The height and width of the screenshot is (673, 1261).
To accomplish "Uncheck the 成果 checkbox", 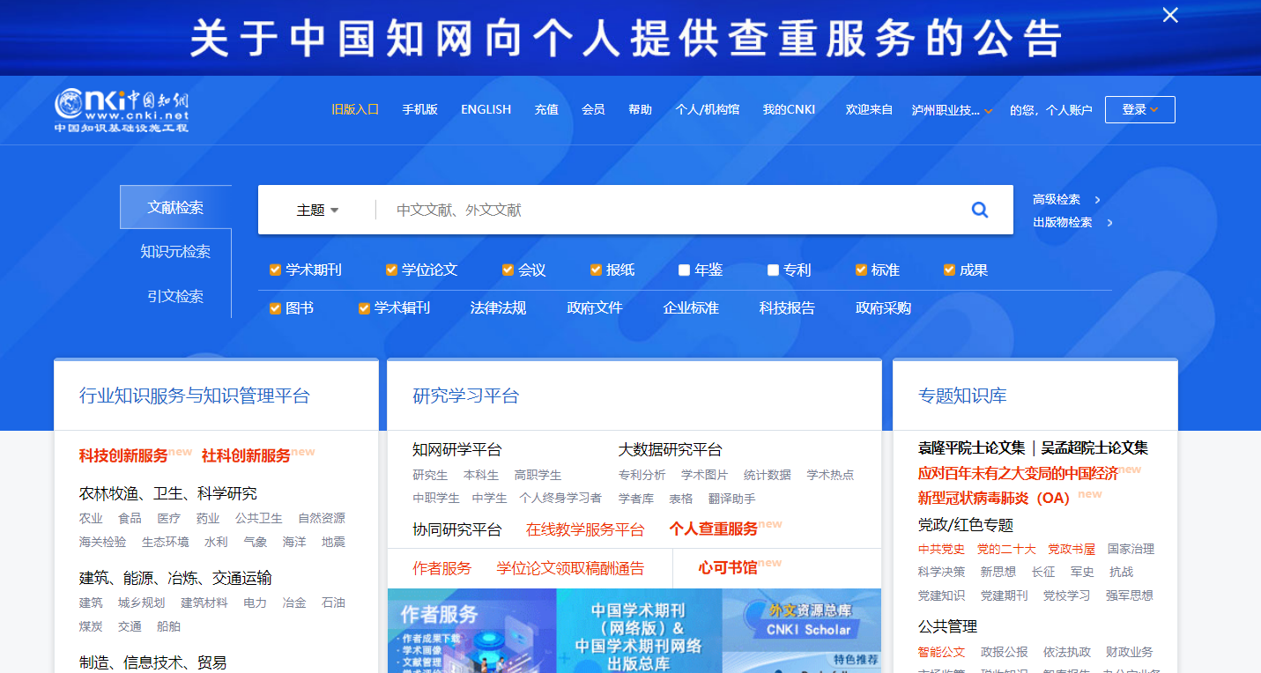I will 949,270.
